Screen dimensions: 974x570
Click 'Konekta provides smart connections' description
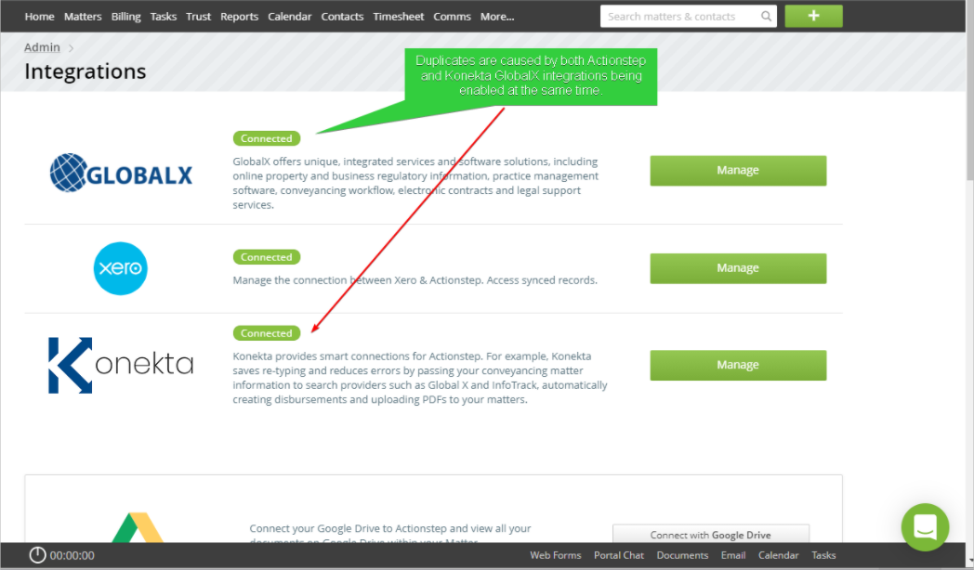(x=420, y=378)
